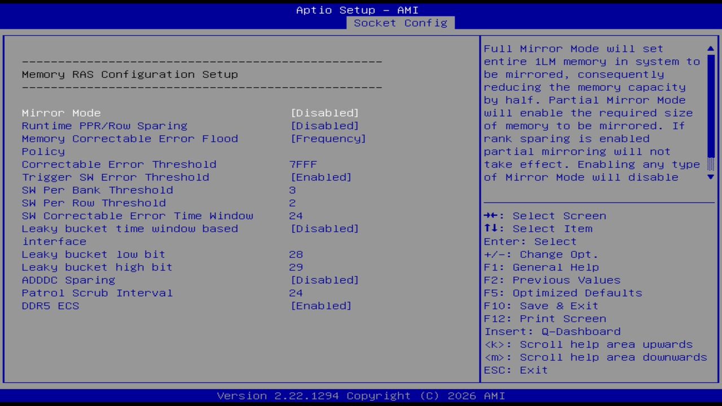
Task: Open the Runtime PPR/Row Sparing option
Action: [104, 126]
